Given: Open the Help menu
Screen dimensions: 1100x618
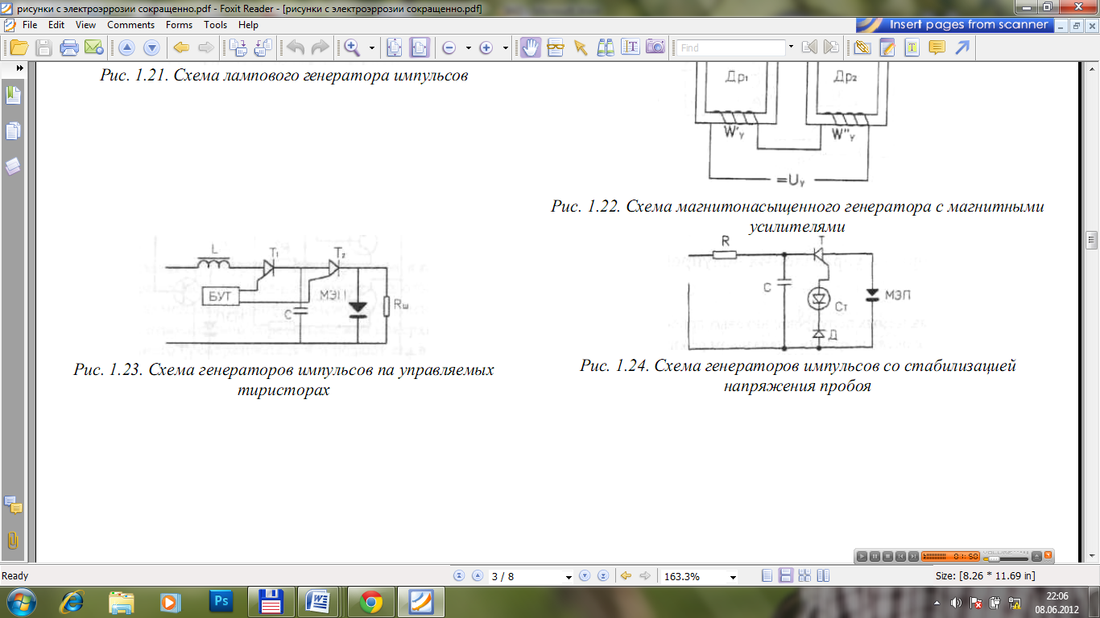Looking at the screenshot, I should (x=248, y=25).
